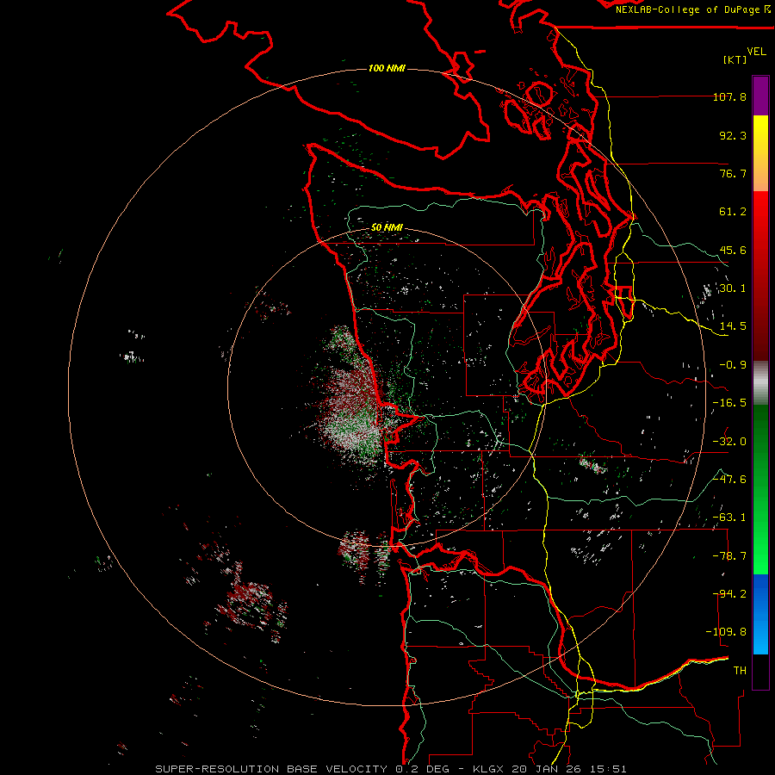Click the -63.1 velocity scale value

tap(729, 518)
